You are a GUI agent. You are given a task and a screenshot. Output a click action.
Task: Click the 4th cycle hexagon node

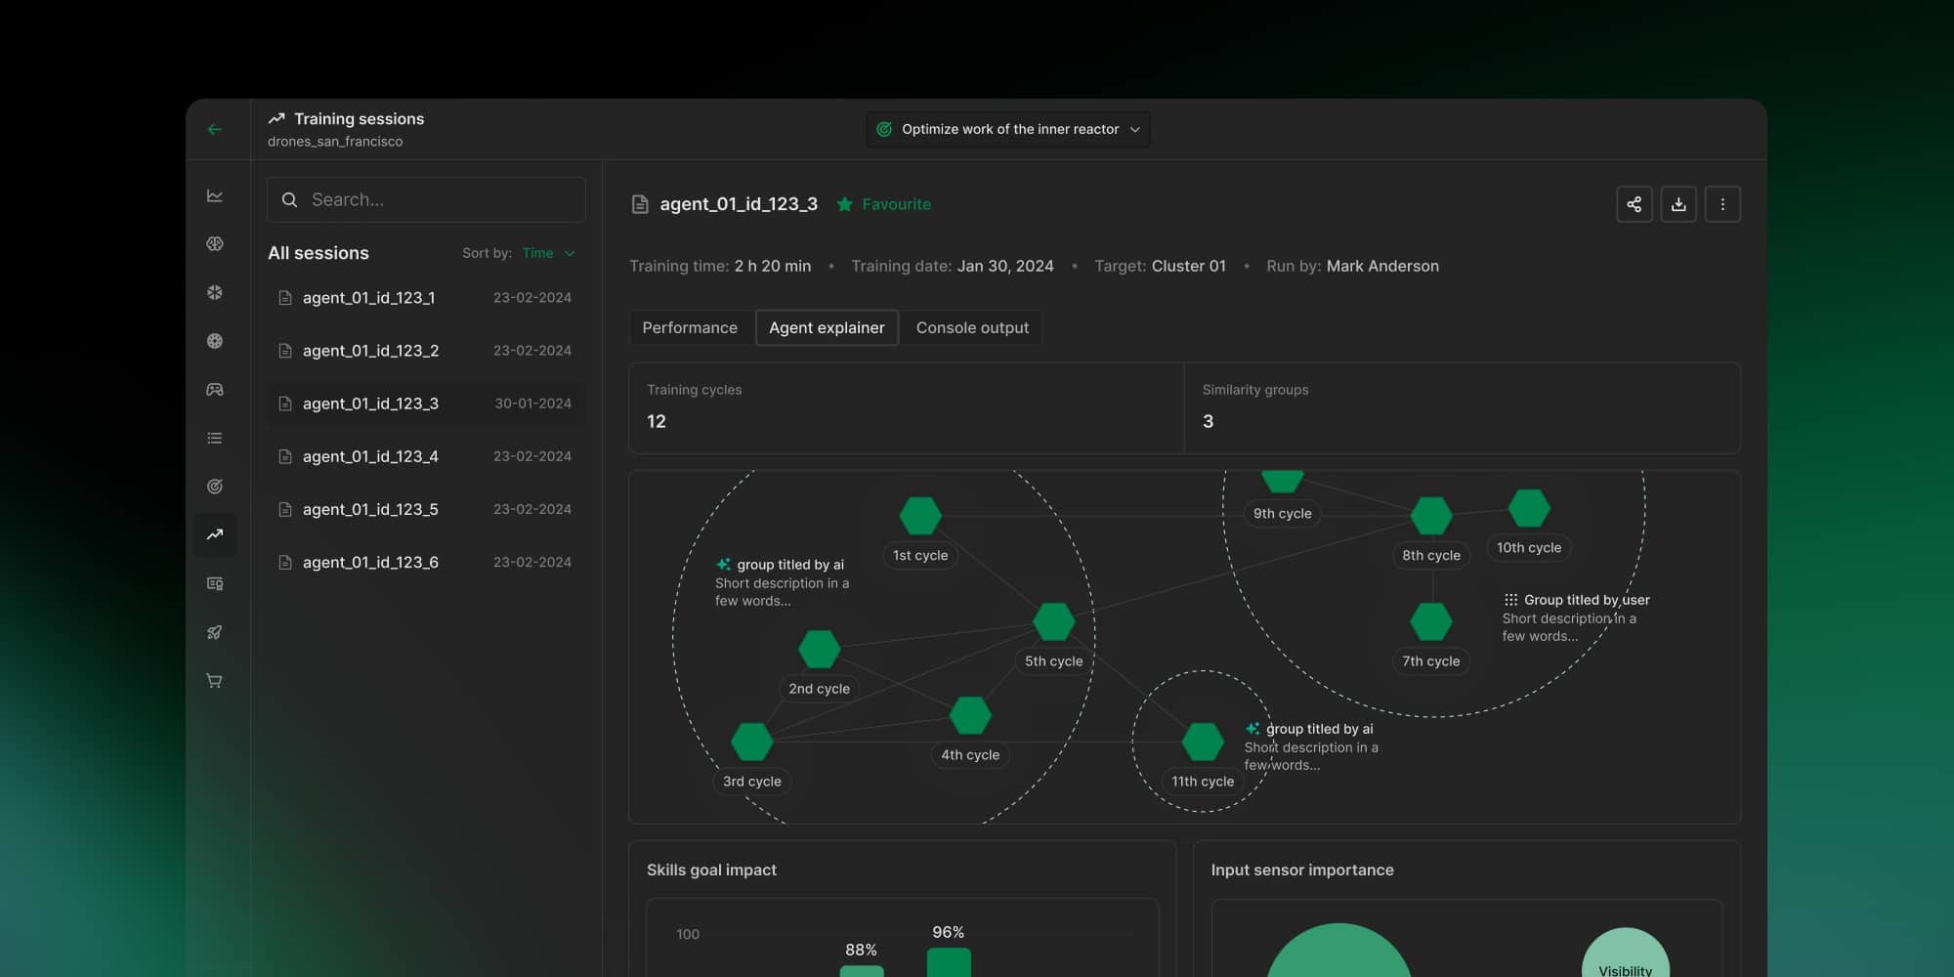pyautogui.click(x=970, y=715)
